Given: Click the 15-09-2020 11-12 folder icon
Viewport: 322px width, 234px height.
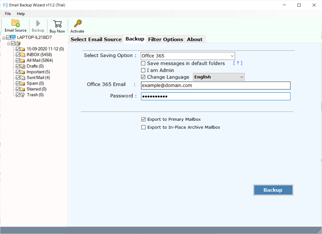Looking at the screenshot, I should tap(23, 49).
